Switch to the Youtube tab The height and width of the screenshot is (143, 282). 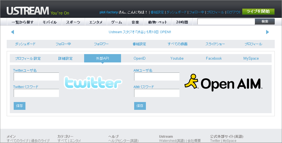pos(177,58)
